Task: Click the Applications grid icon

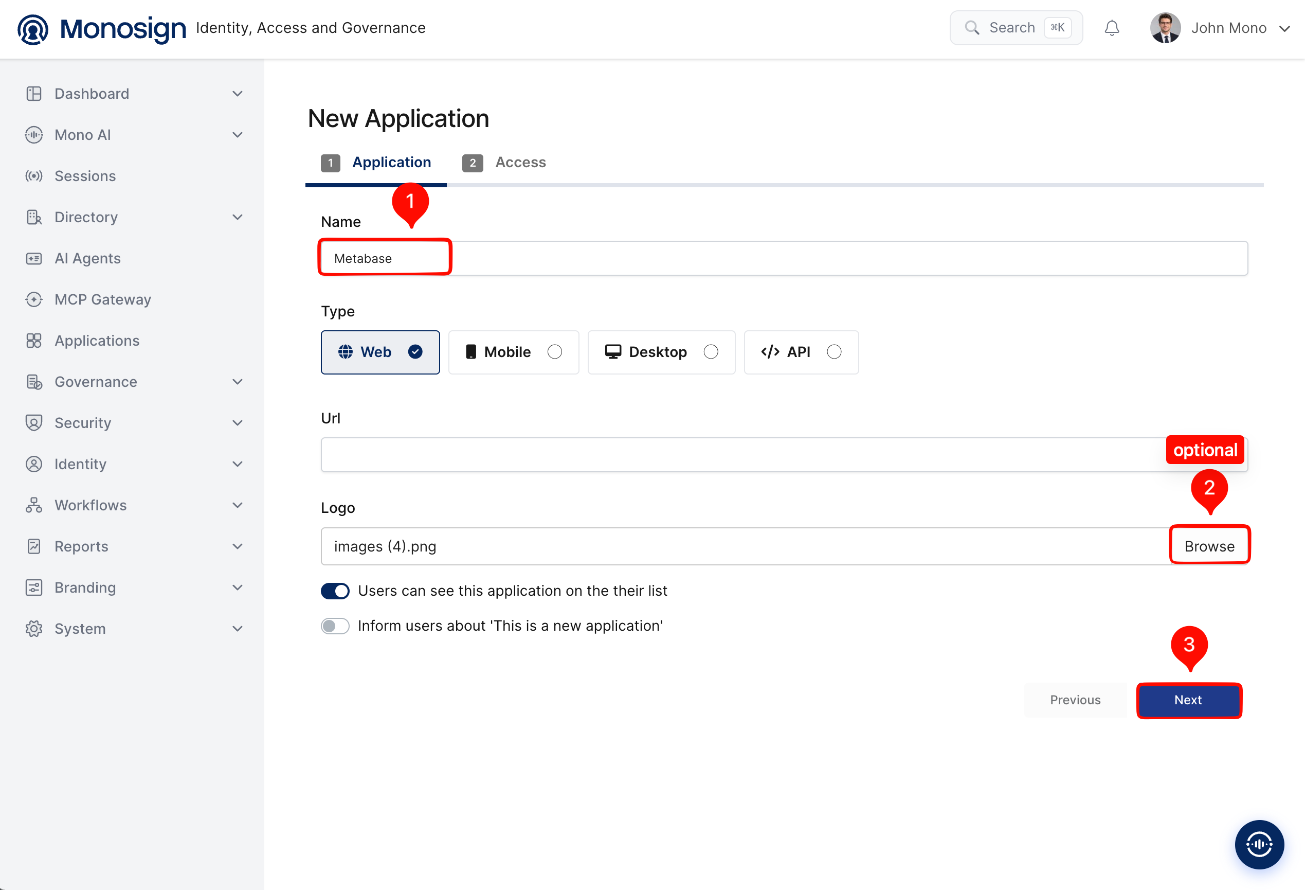Action: (34, 341)
